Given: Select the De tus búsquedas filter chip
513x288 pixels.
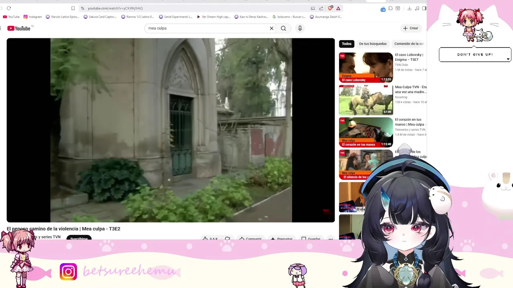Looking at the screenshot, I should (x=373, y=44).
